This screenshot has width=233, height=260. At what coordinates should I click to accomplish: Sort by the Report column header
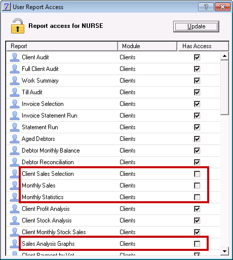(62, 46)
